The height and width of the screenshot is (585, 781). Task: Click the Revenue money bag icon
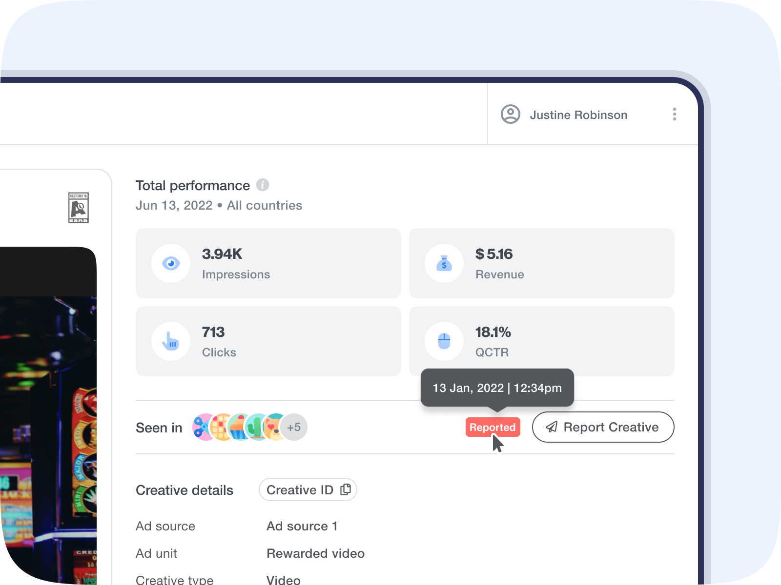click(x=444, y=263)
